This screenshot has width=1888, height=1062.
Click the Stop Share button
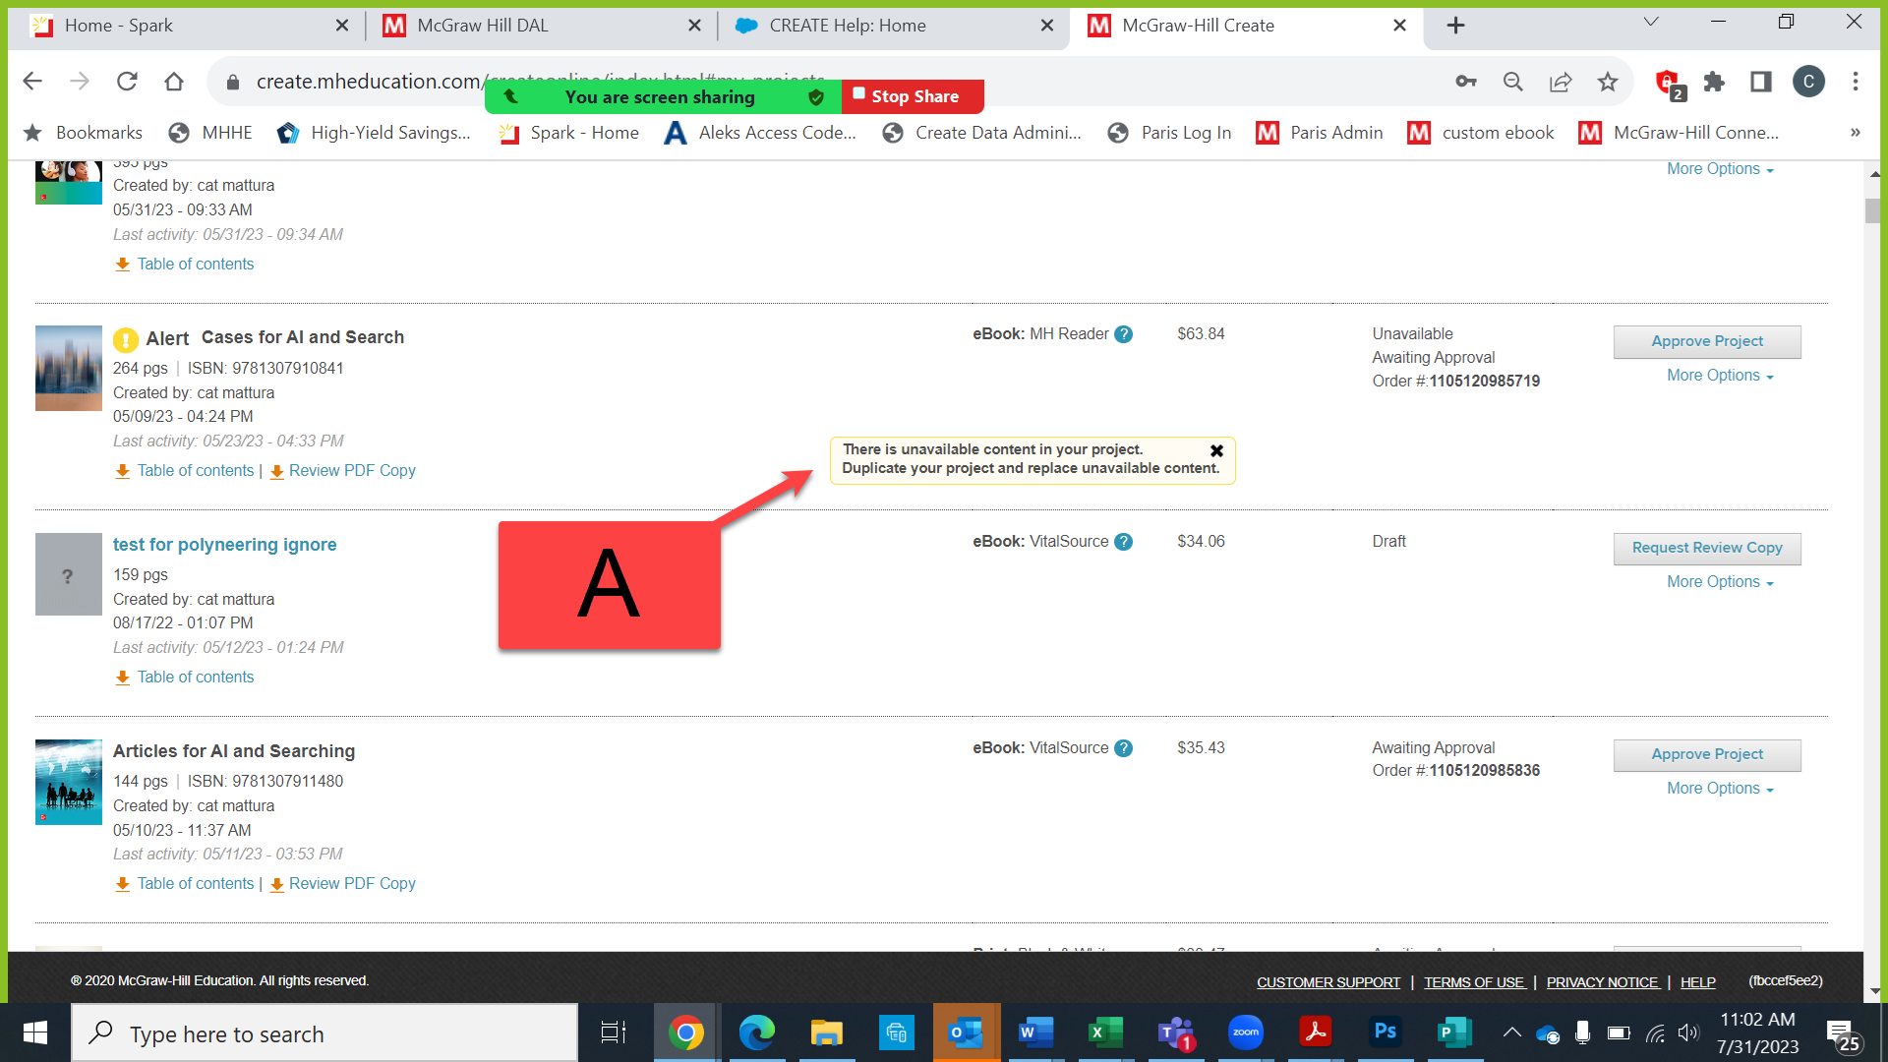(x=913, y=96)
